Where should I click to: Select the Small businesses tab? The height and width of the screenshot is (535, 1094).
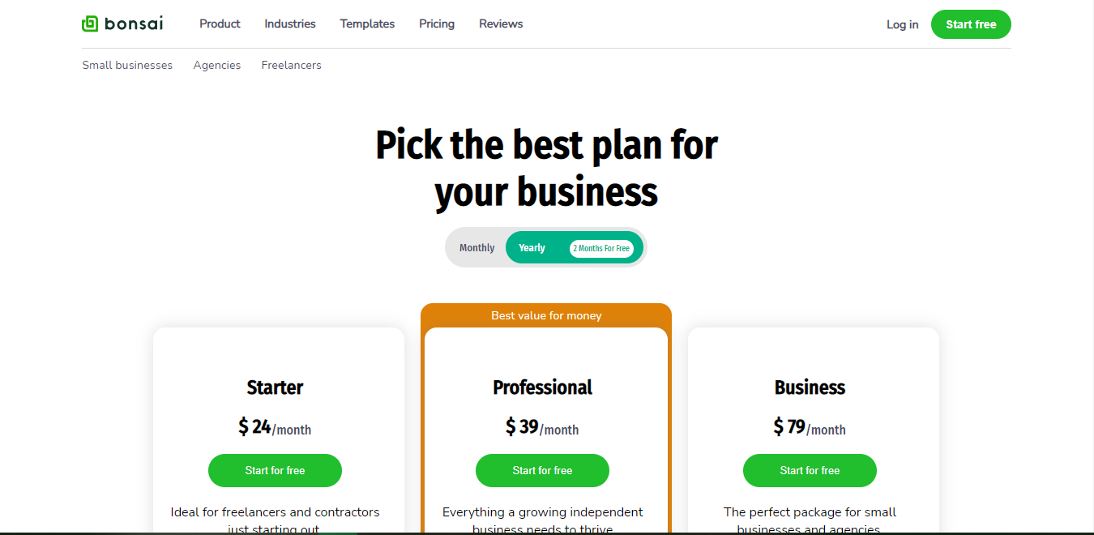[x=127, y=65]
